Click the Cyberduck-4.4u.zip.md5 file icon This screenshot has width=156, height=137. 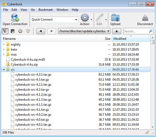(8, 59)
